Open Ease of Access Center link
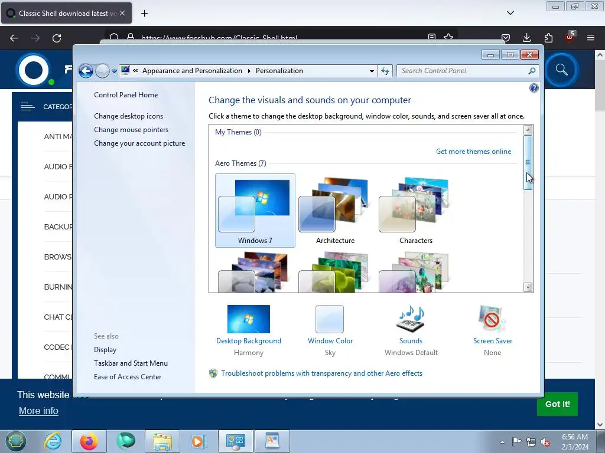Viewport: 605px width, 453px height. pyautogui.click(x=128, y=377)
